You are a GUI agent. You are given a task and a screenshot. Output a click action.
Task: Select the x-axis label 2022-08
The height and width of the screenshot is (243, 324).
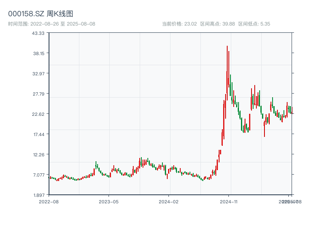(48, 200)
